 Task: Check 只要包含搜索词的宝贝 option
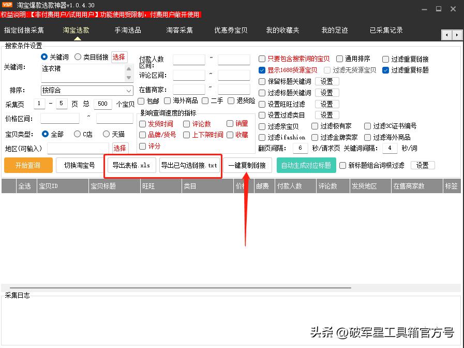coord(261,58)
